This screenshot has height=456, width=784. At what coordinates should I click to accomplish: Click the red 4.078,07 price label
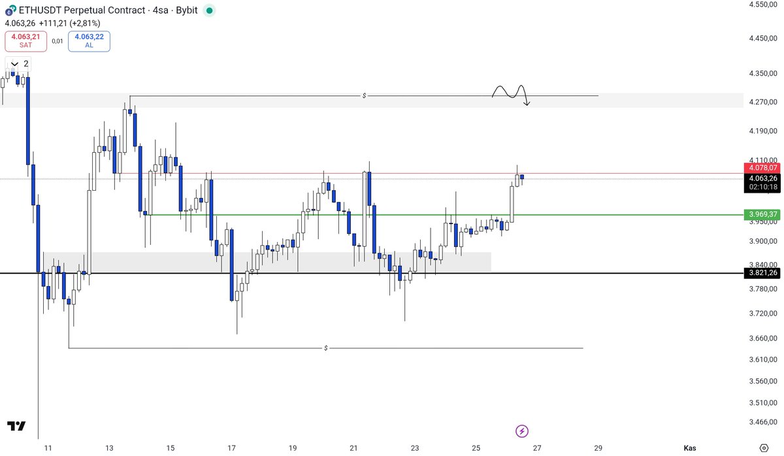tap(763, 168)
